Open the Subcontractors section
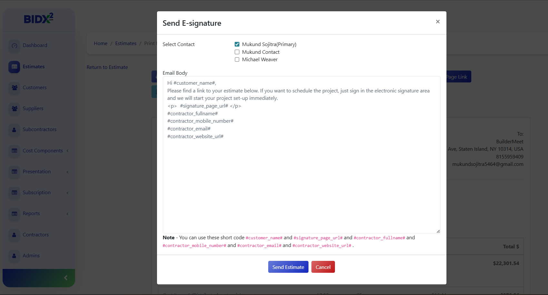548x295 pixels. 39,129
